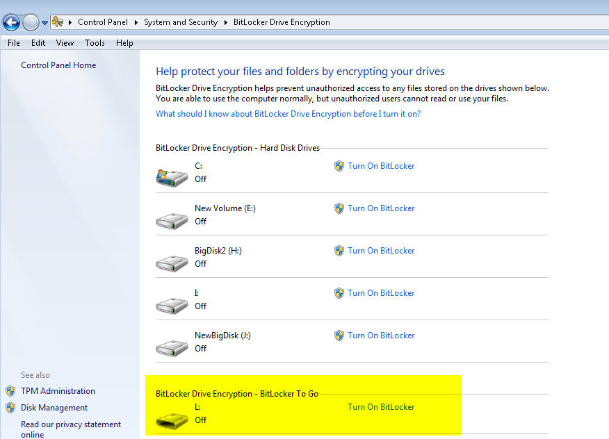Screen dimensions: 609x439
Task: Select System and Security breadcrumb
Action: click(x=181, y=22)
